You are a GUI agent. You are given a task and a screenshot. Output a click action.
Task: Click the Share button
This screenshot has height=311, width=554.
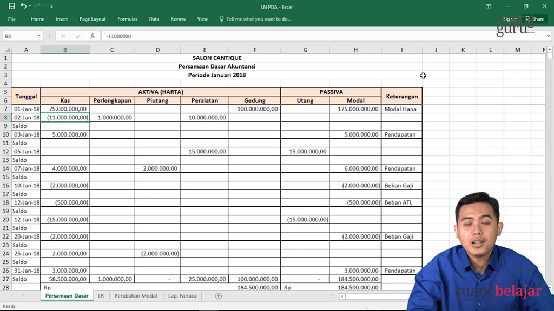pos(535,19)
